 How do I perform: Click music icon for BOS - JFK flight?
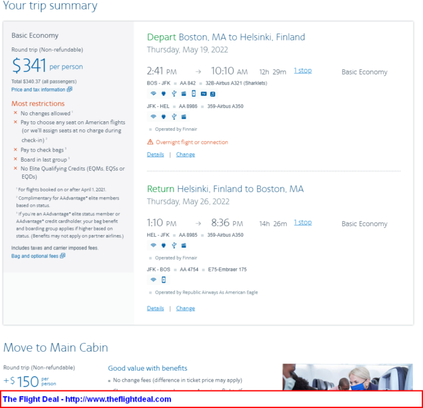213,94
